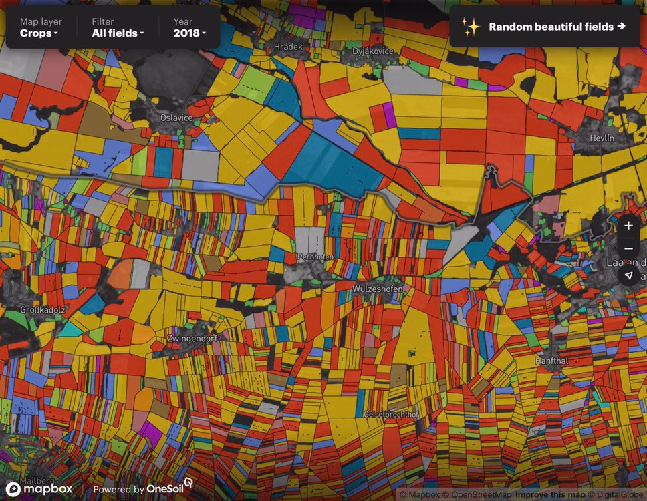Click the Wulzeshofen town label

(x=377, y=289)
